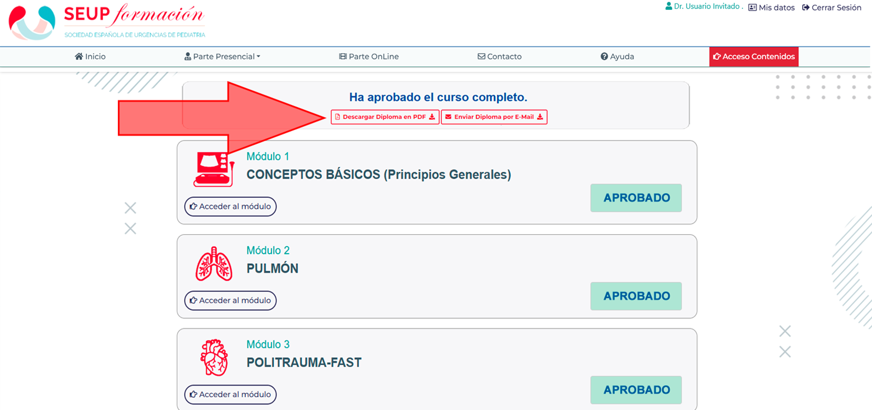Click the user icon beside Dr. Usuario Invitado

669,7
